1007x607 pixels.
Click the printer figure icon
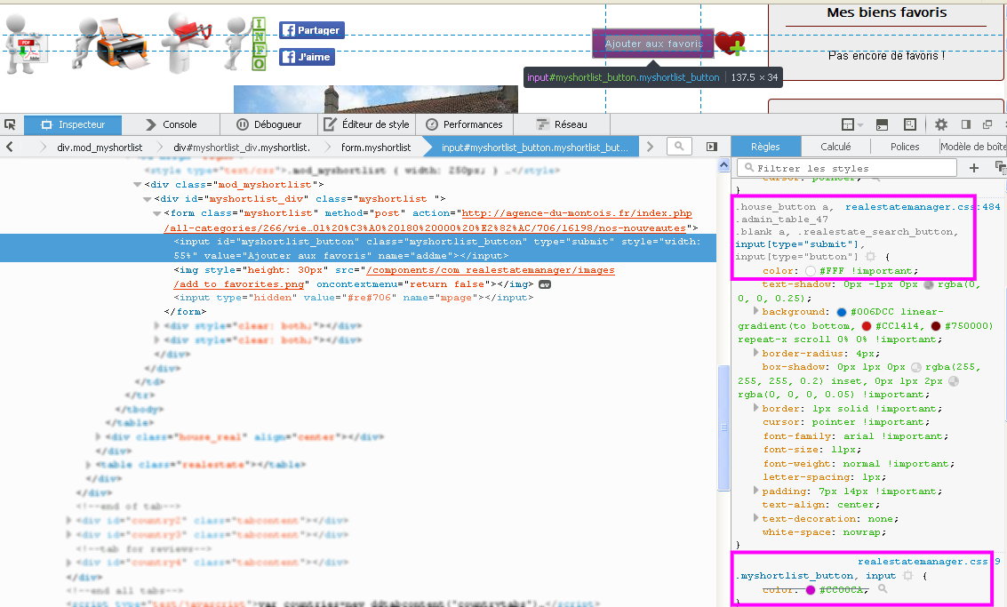[x=112, y=44]
